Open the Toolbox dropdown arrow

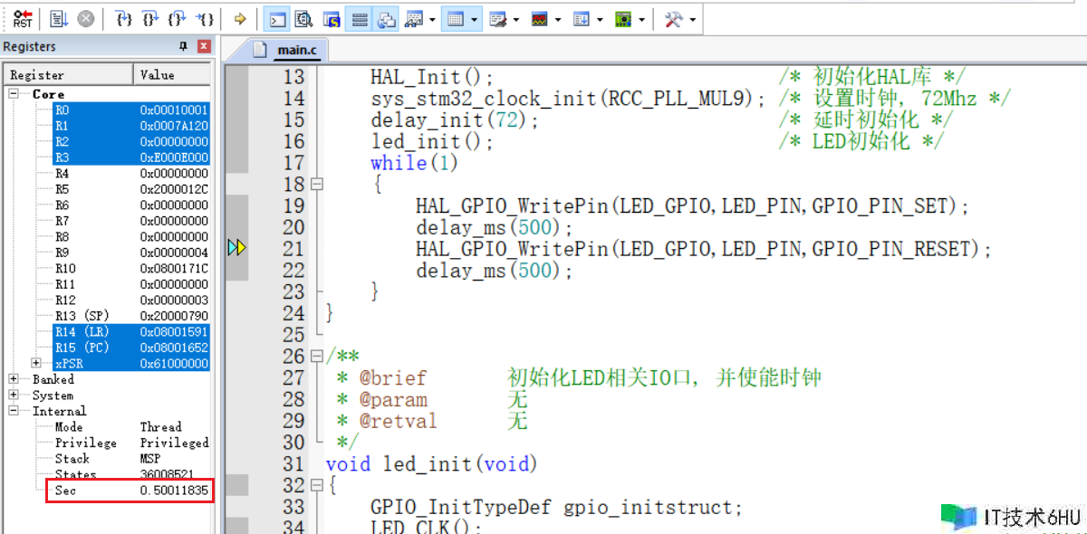(x=693, y=19)
